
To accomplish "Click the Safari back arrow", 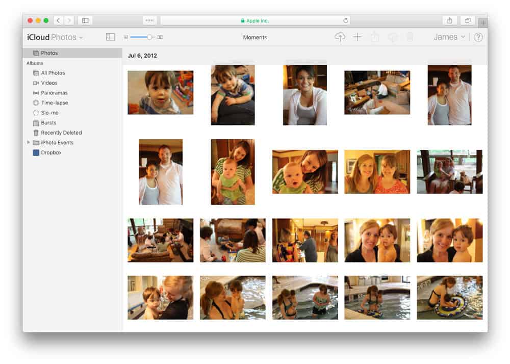I will pos(58,20).
